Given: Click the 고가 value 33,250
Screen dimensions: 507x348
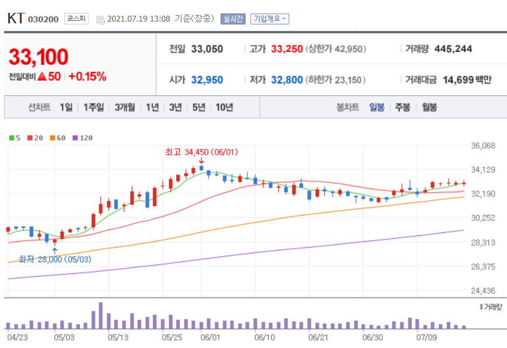Looking at the screenshot, I should (287, 49).
